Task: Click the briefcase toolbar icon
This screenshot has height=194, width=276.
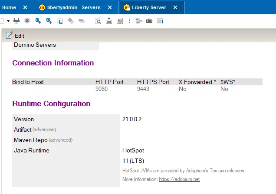Action: click(149, 20)
